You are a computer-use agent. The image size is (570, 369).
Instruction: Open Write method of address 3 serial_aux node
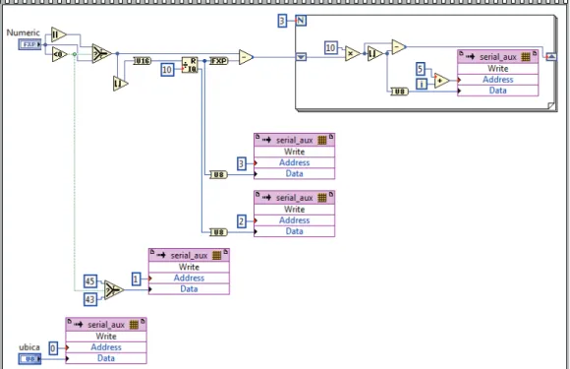(294, 152)
